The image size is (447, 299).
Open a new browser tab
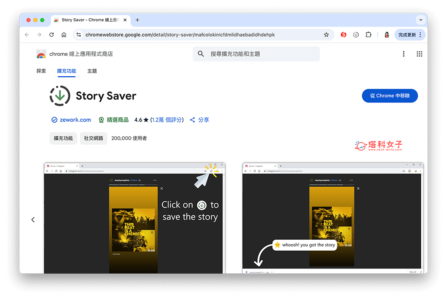138,20
